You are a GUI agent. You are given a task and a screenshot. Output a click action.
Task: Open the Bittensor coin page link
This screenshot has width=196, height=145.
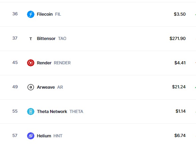tap(46, 39)
